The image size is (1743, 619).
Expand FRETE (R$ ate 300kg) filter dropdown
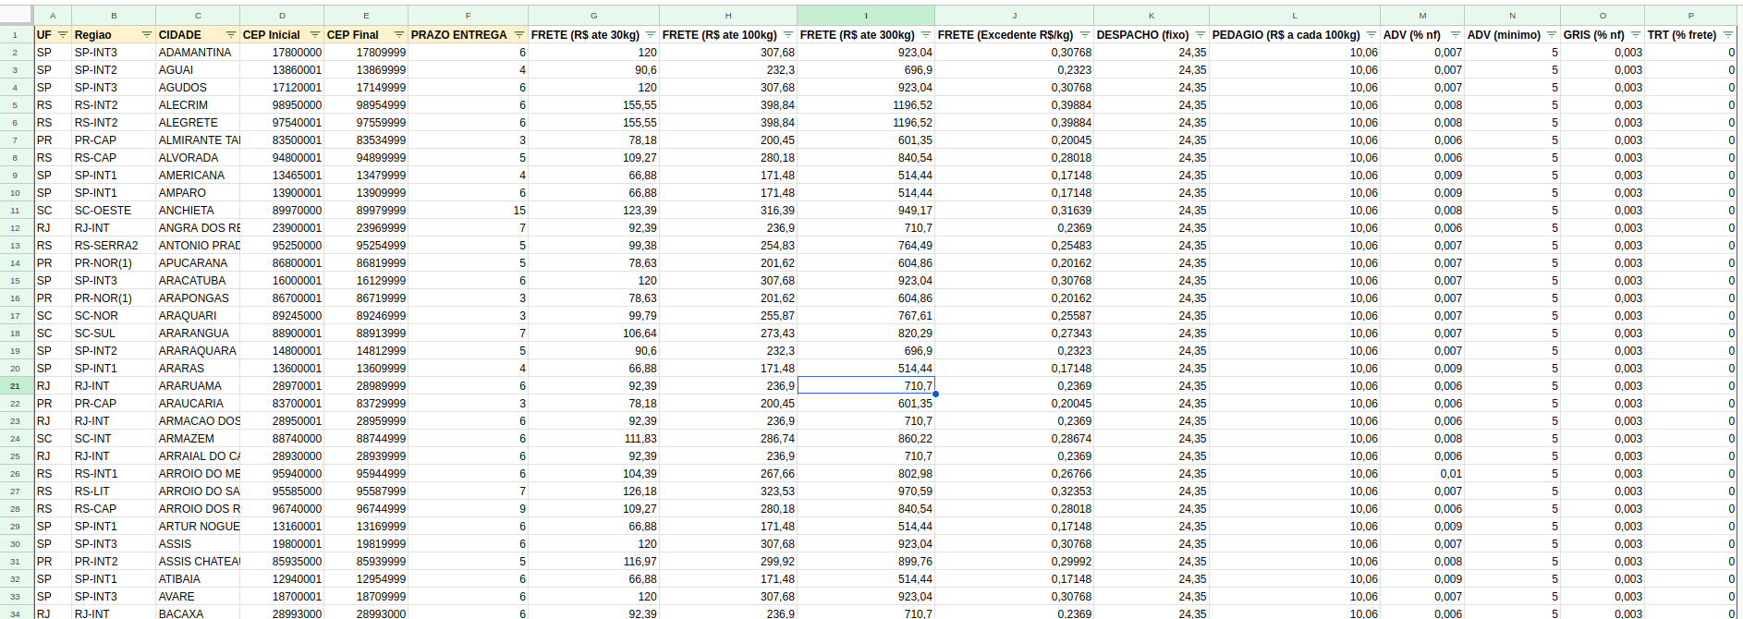click(x=926, y=35)
